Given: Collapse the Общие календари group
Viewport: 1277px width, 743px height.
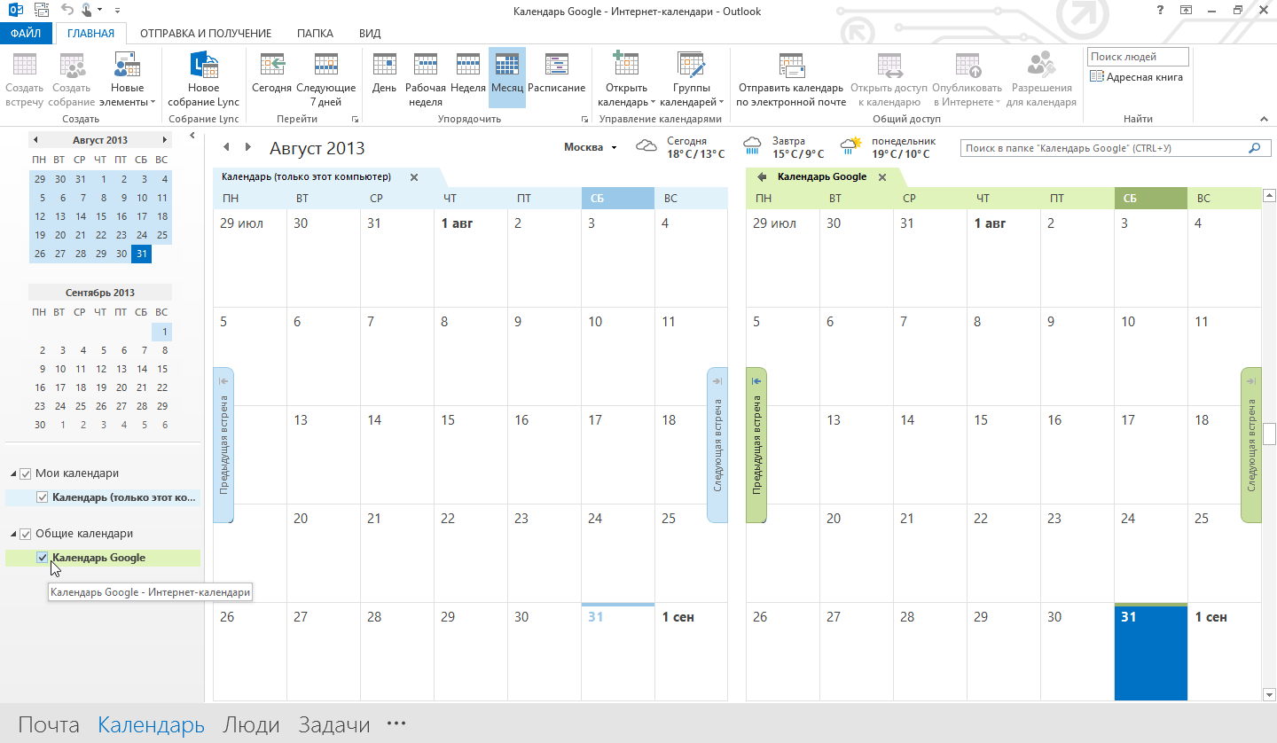Looking at the screenshot, I should click(x=13, y=535).
